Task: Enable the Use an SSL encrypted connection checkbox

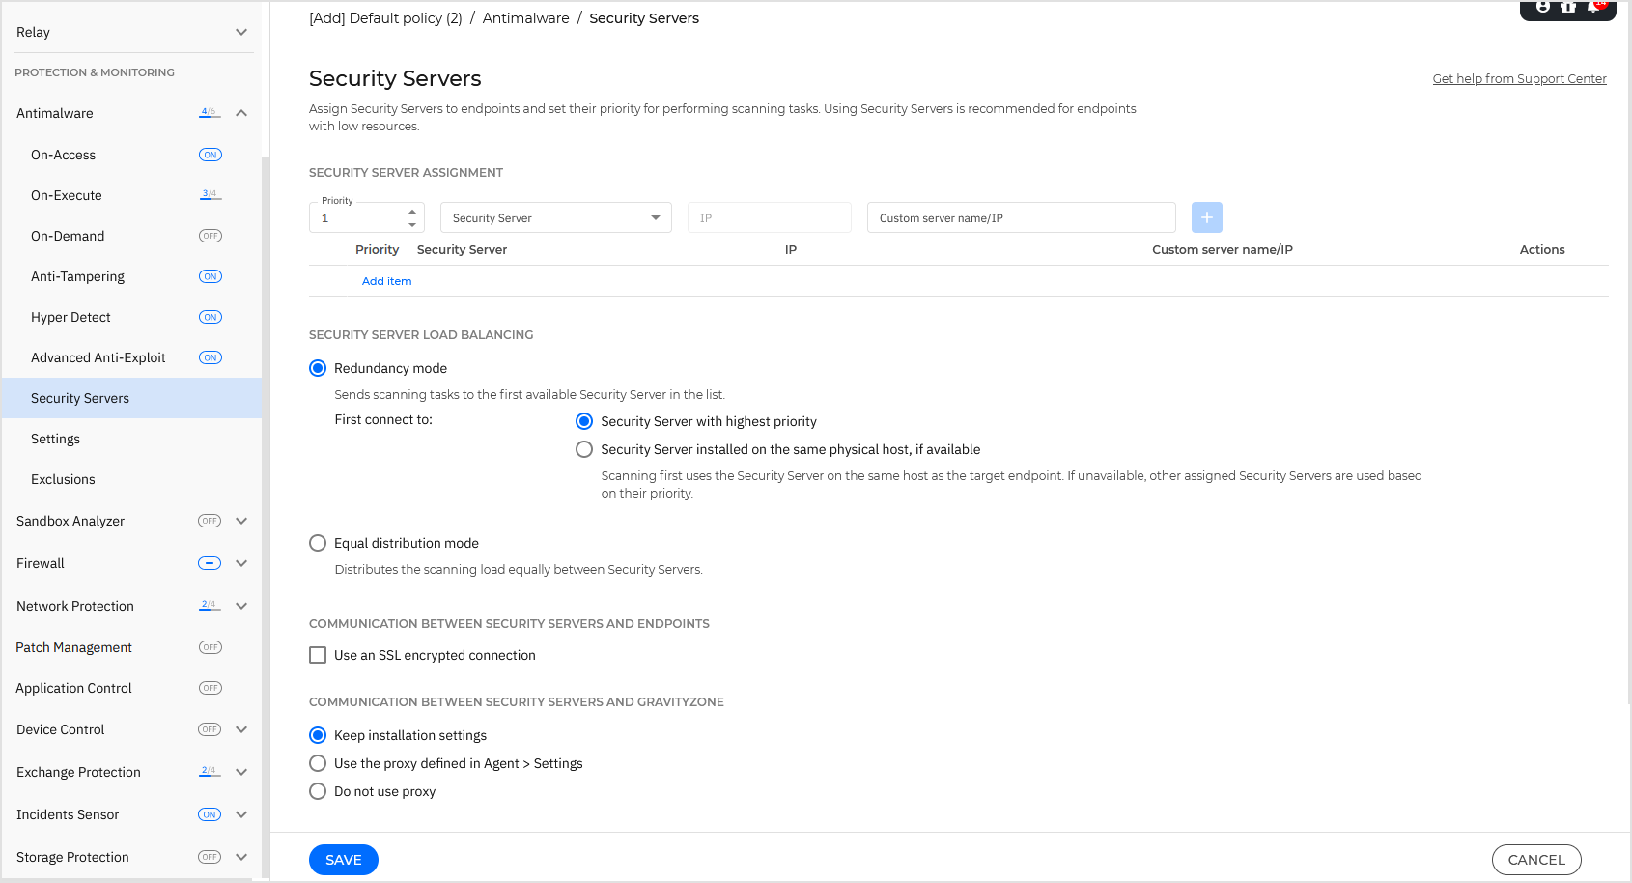Action: pyautogui.click(x=318, y=655)
